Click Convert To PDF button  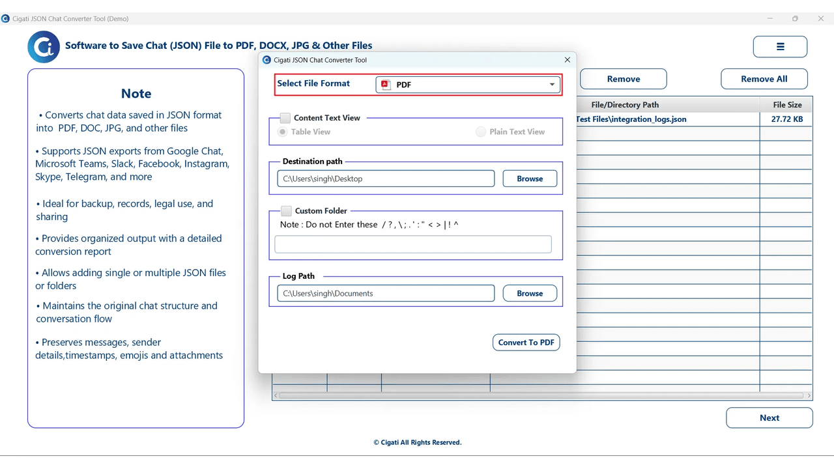[526, 343]
